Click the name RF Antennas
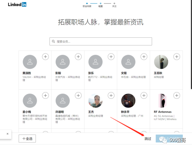Viewport: 192px width, 149px height. 163,112
